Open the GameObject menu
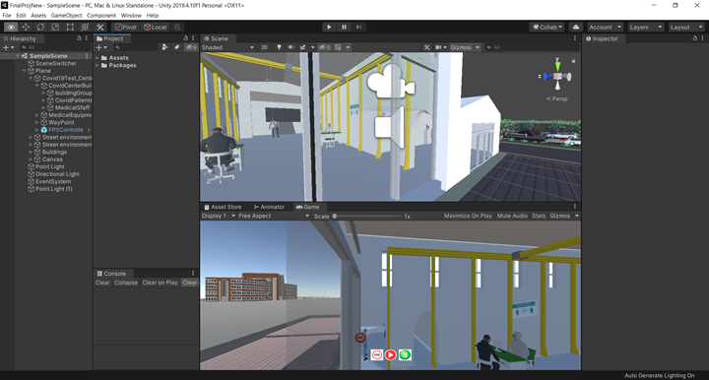The width and height of the screenshot is (709, 380). 67,16
